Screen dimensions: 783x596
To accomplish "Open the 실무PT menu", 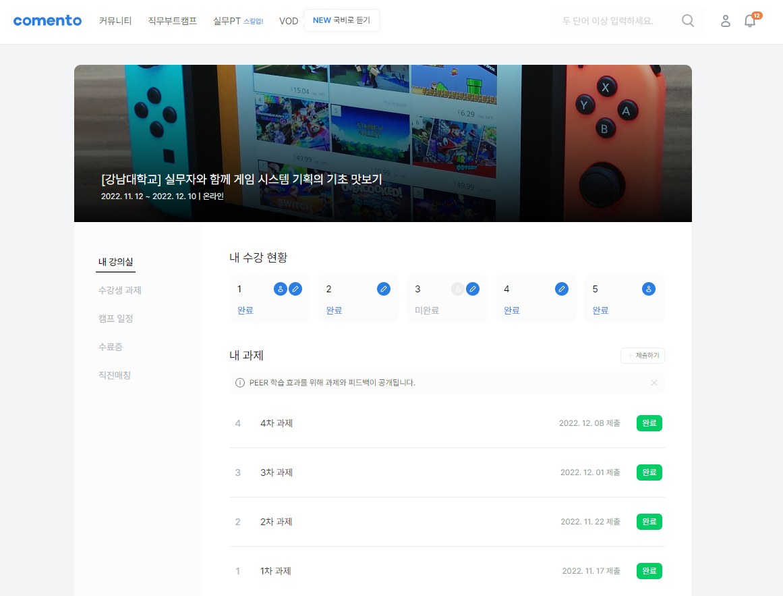I will 227,20.
